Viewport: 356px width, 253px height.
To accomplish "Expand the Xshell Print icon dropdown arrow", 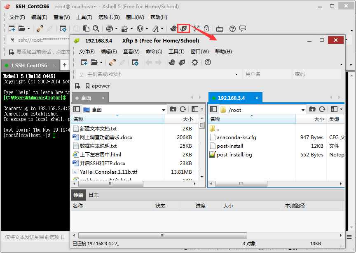I will [116, 28].
